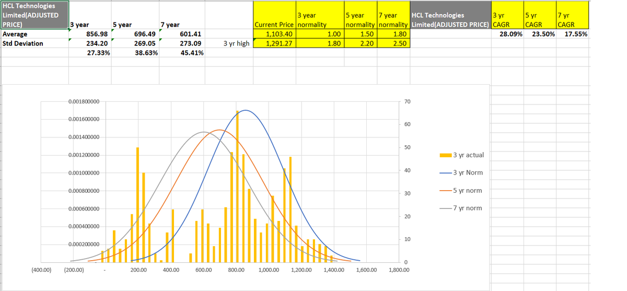Select horizontal axis label (400.00)
This screenshot has width=627, height=291.
point(42,270)
